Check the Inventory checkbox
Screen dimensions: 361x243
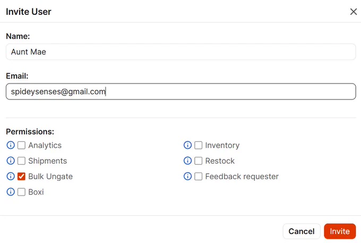198,145
